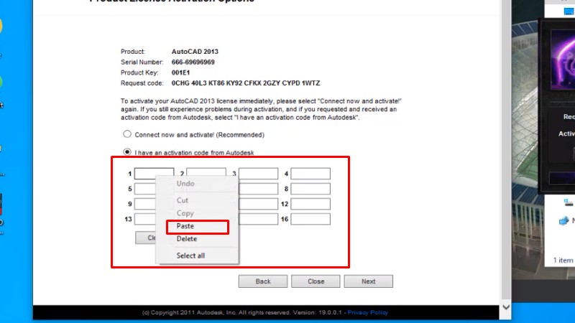This screenshot has height=323, width=575.
Task: Click activation code field 8
Action: (310, 189)
